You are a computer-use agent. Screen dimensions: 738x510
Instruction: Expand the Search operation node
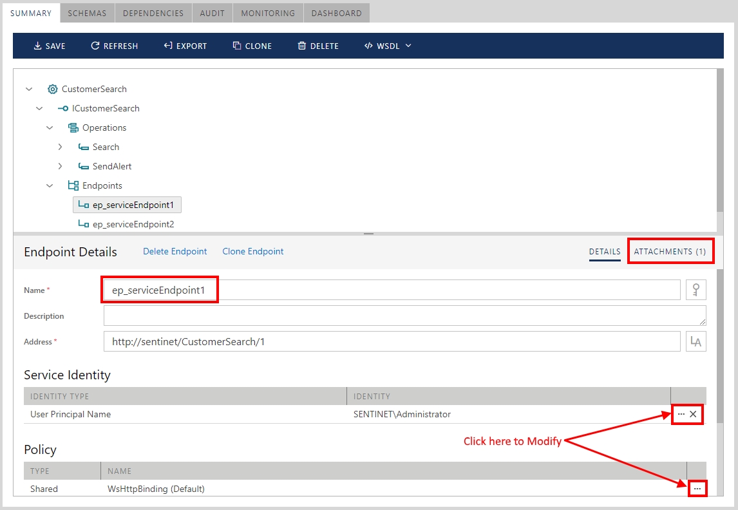click(60, 147)
